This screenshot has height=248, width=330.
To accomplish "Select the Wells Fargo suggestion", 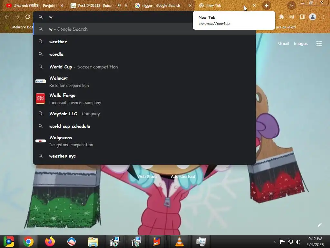I will 144,98.
